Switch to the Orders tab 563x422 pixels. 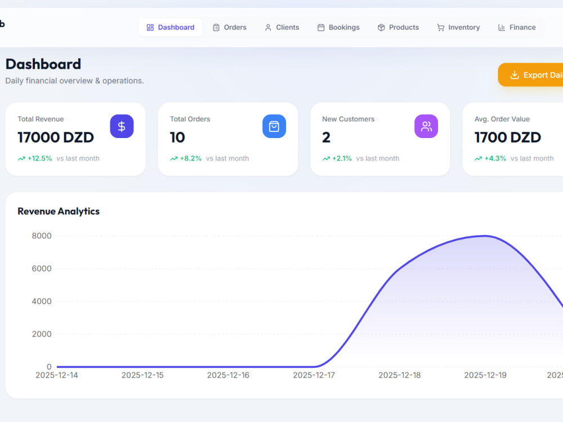(230, 27)
